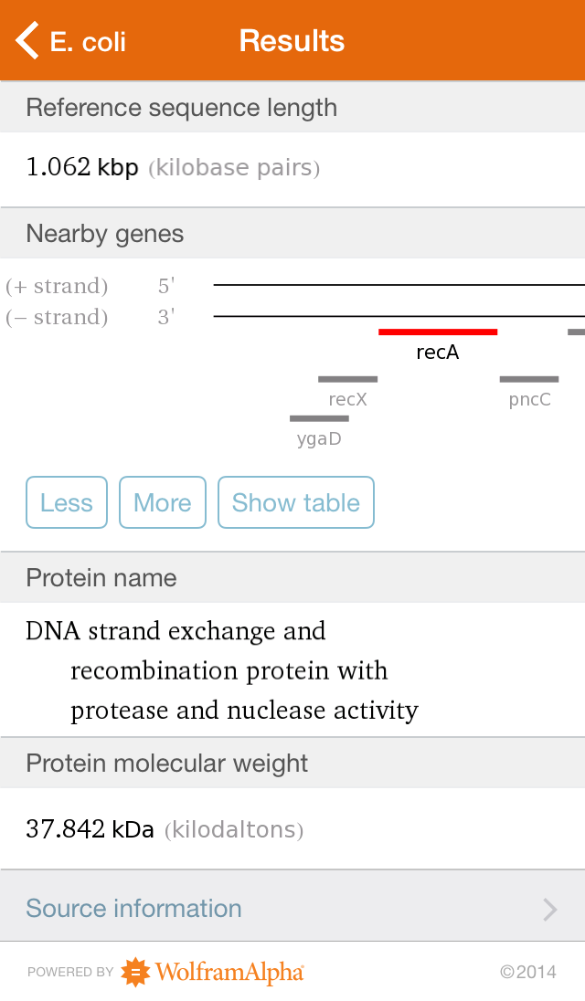Image resolution: width=585 pixels, height=1001 pixels.
Task: Tap the back arrow chevron
Action: [25, 39]
